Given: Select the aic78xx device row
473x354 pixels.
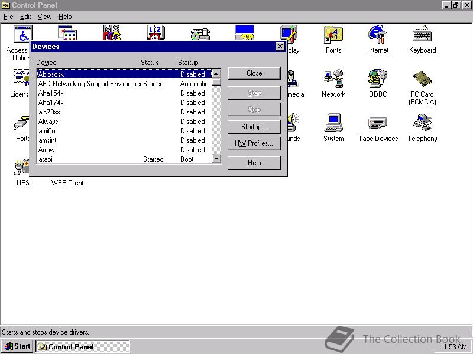Looking at the screenshot, I should click(x=124, y=112).
